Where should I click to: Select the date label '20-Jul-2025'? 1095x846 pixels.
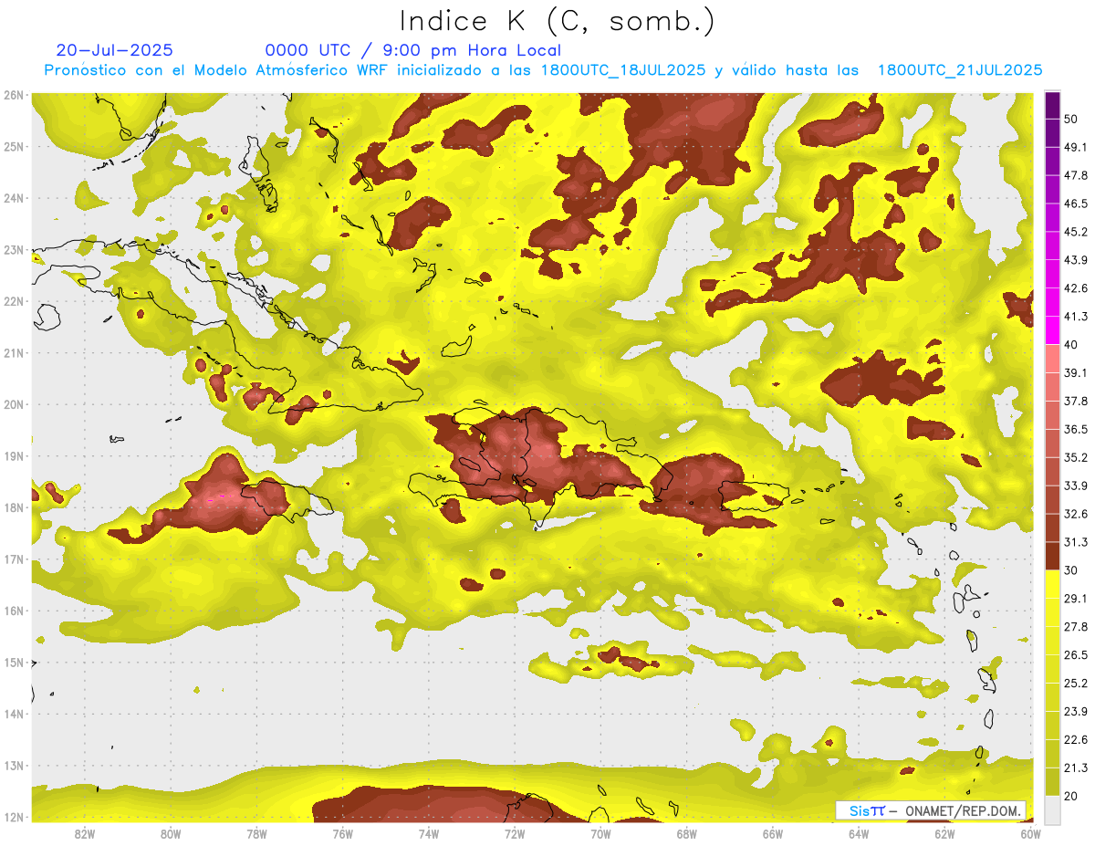coord(114,50)
